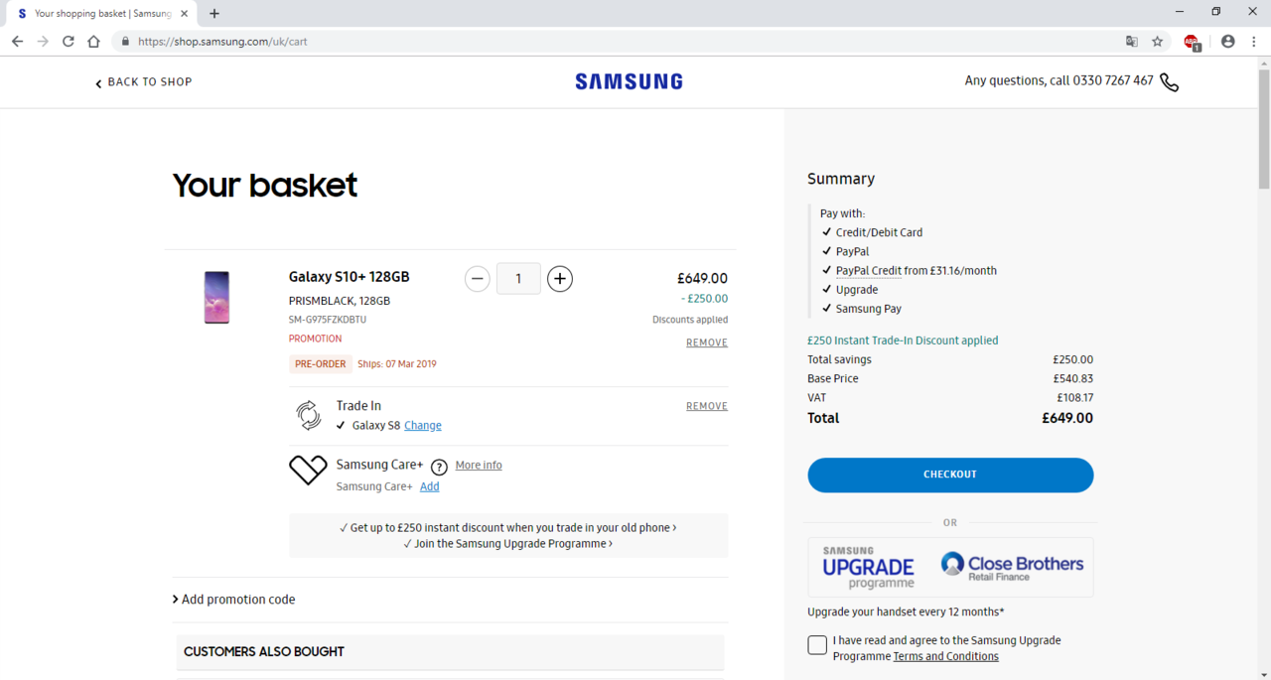Go back via Back to Shop chevron
Screen dimensions: 1271x680
coord(98,83)
